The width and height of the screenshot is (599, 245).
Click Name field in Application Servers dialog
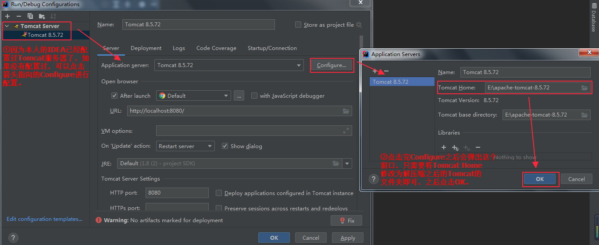click(525, 72)
